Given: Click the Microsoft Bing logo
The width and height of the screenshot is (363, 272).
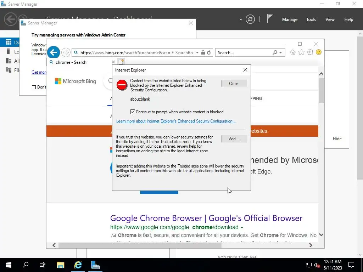Looking at the screenshot, I should pos(76,81).
